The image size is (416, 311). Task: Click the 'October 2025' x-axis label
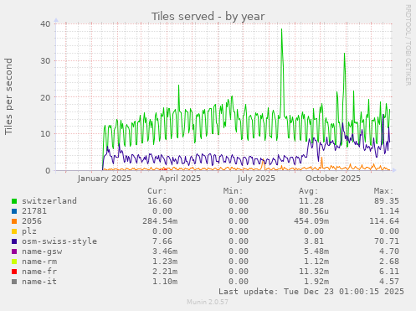(333, 179)
